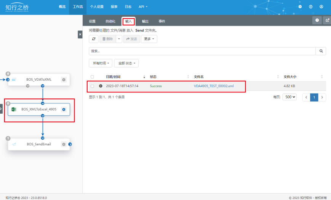Expand the 更多 dropdown menu

click(149, 39)
